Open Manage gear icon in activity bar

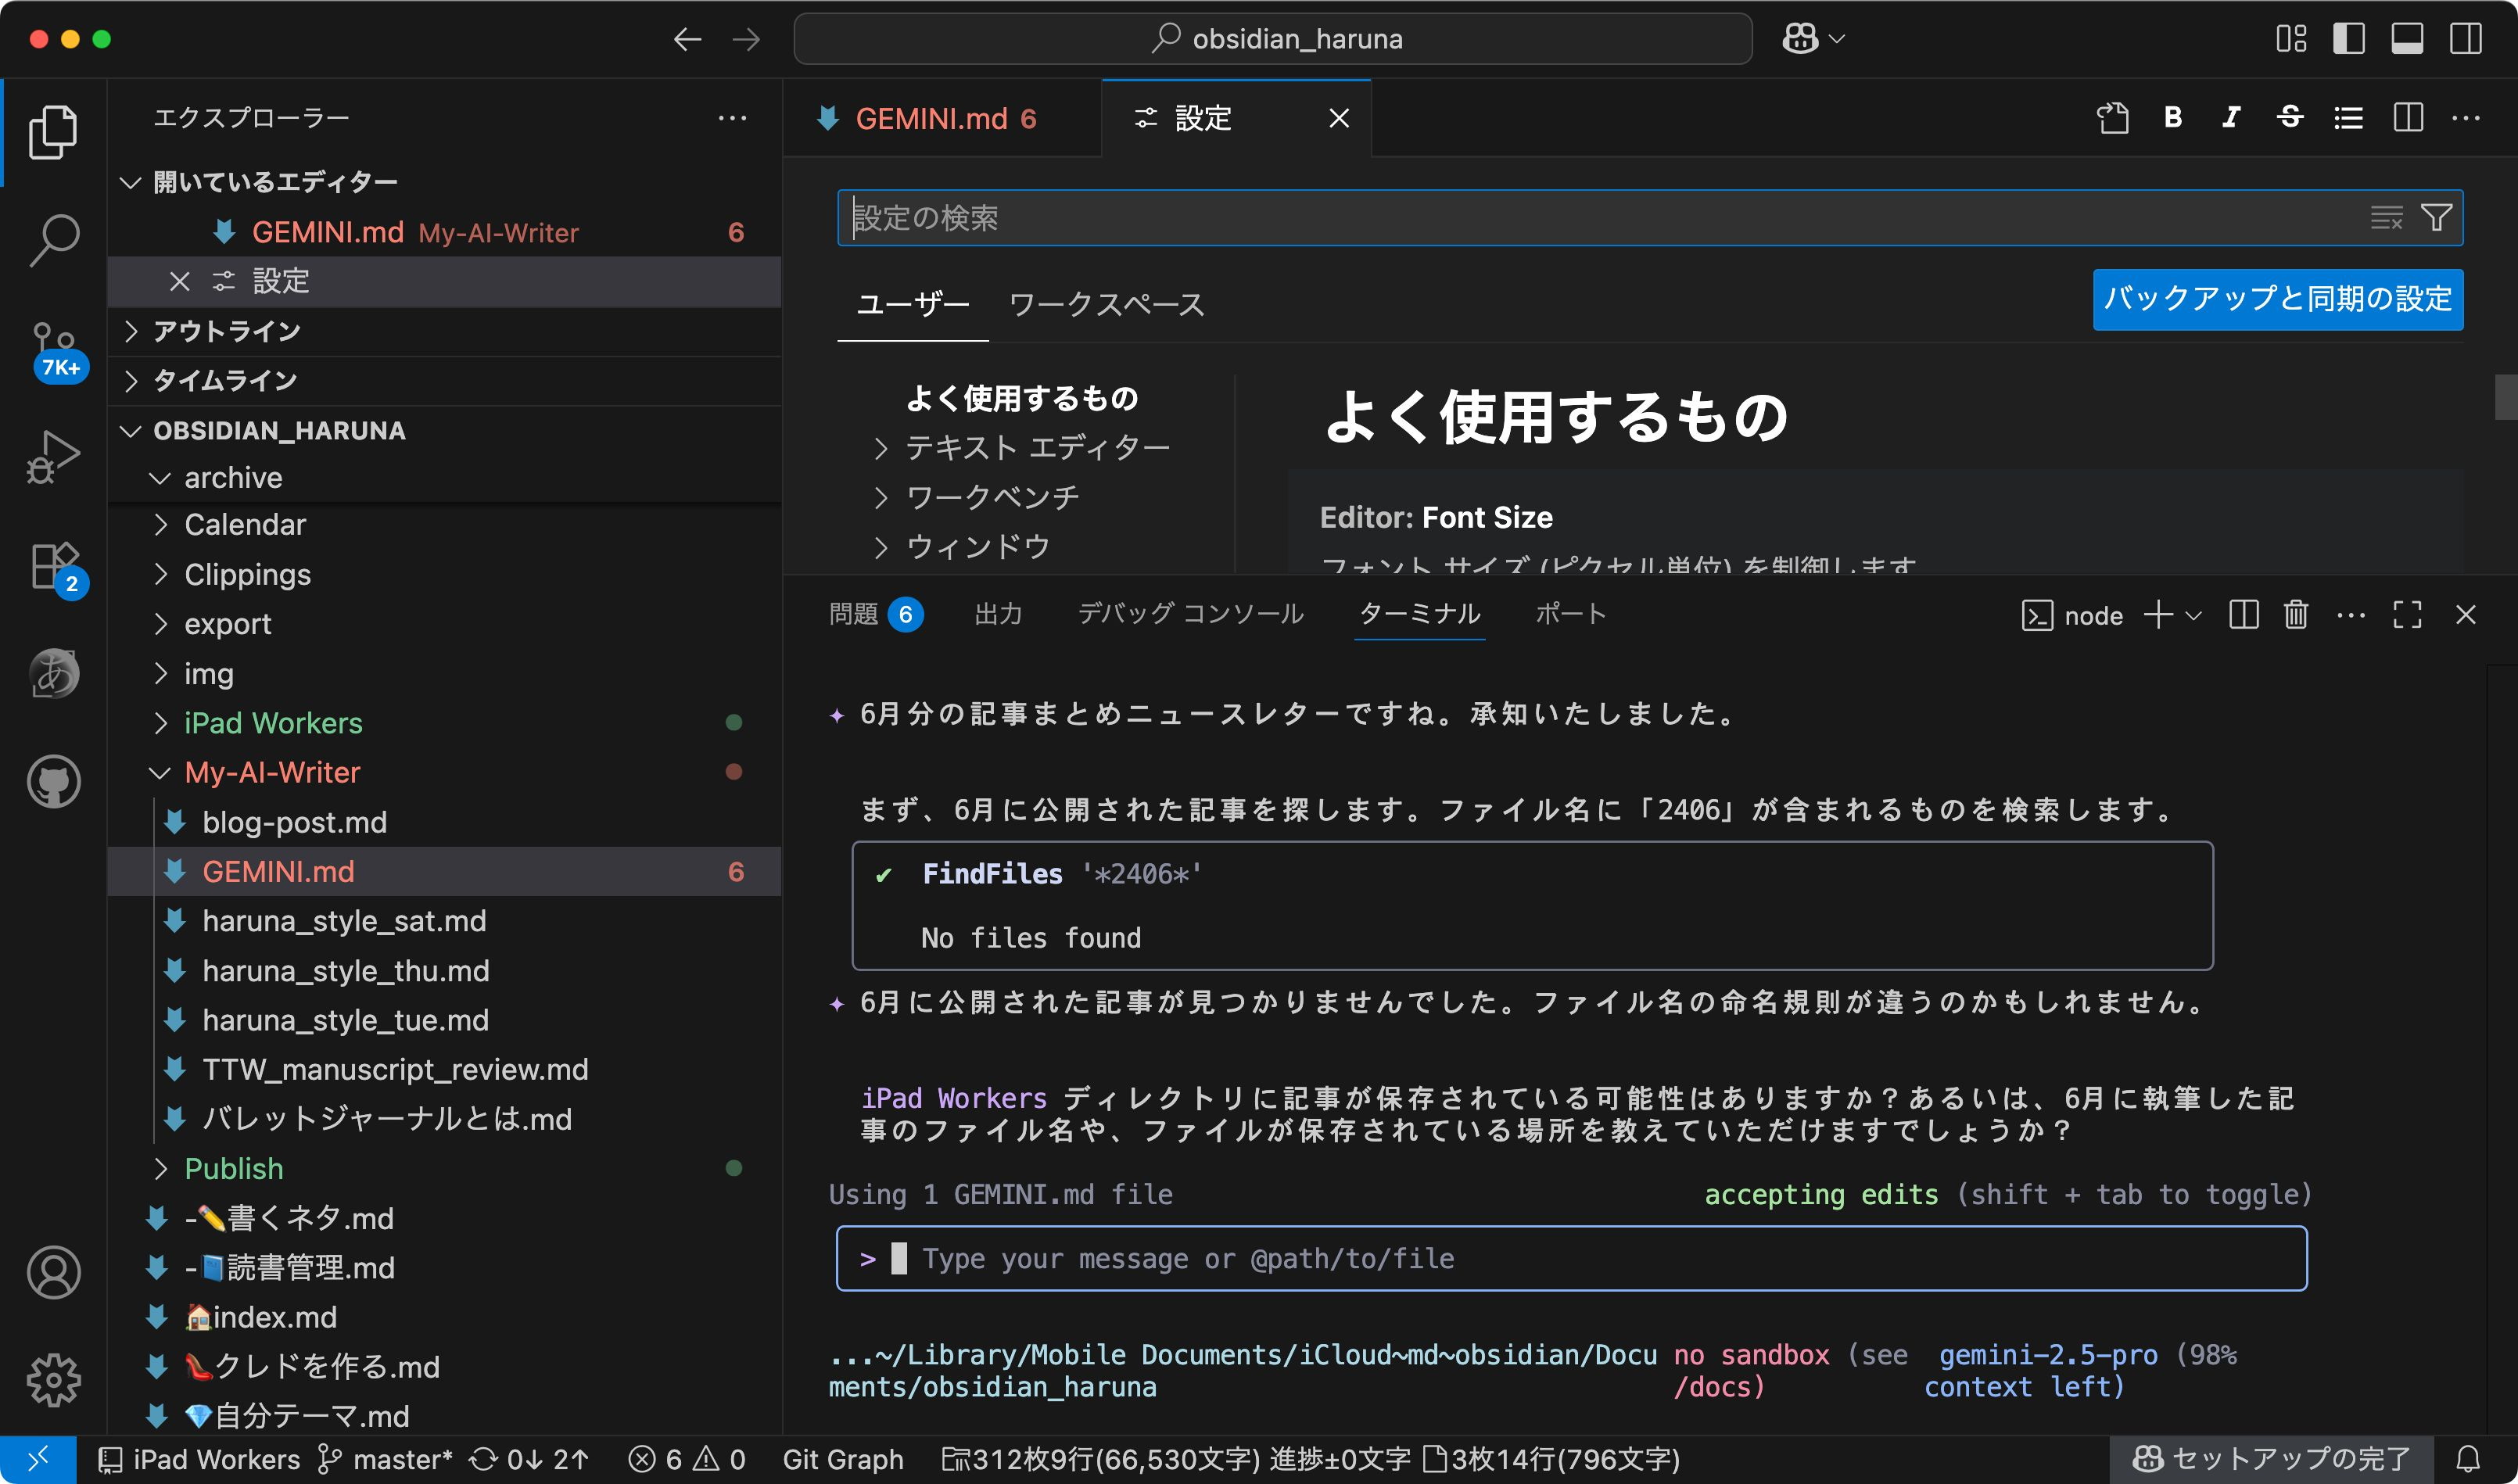pyautogui.click(x=53, y=1379)
